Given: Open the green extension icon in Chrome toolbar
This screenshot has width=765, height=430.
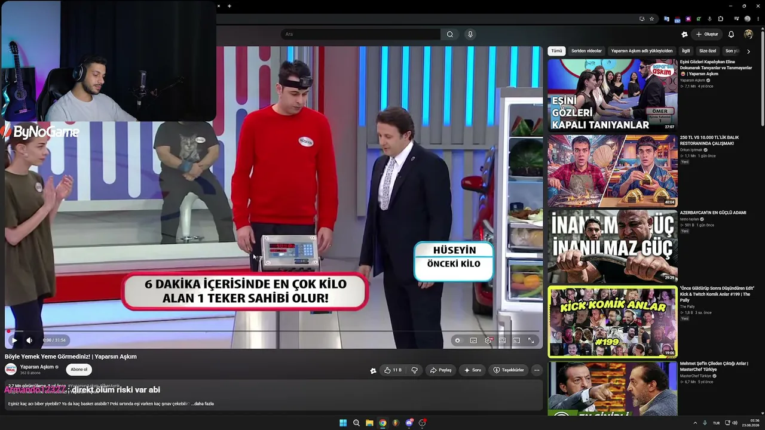Looking at the screenshot, I should (x=699, y=19).
